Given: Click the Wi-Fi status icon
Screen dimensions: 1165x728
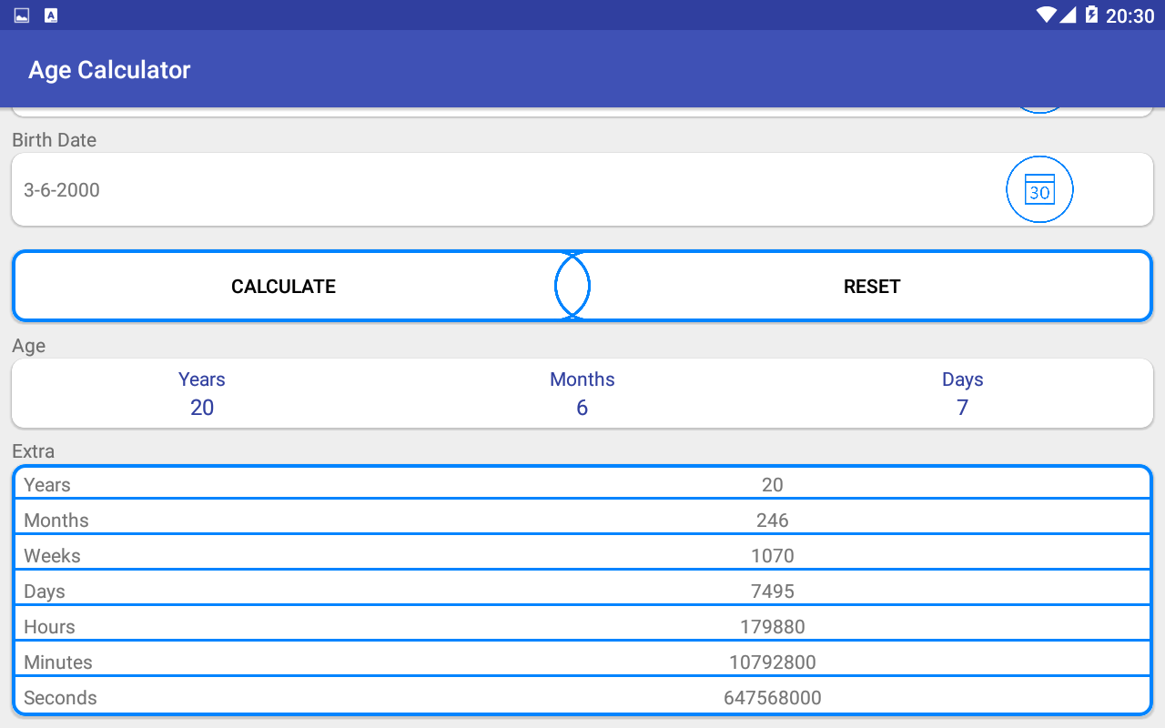Looking at the screenshot, I should (x=1046, y=15).
